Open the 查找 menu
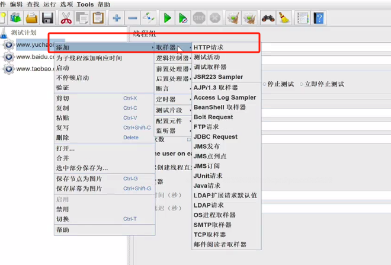Image resolution: width=391 pixels, height=265 pixels. tap(33, 5)
